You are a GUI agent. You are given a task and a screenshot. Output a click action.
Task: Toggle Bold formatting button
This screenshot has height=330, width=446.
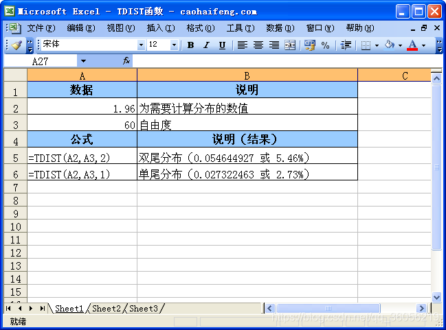(190, 45)
